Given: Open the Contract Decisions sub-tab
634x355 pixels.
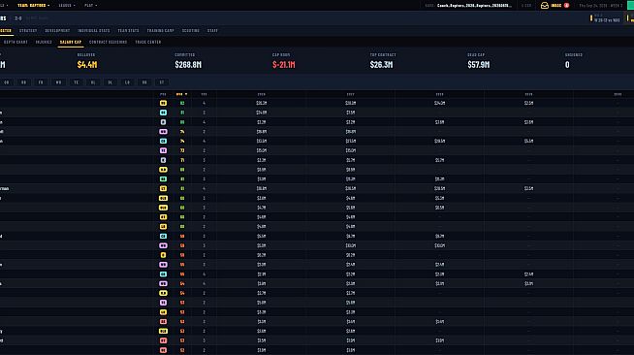Looking at the screenshot, I should click(x=108, y=42).
